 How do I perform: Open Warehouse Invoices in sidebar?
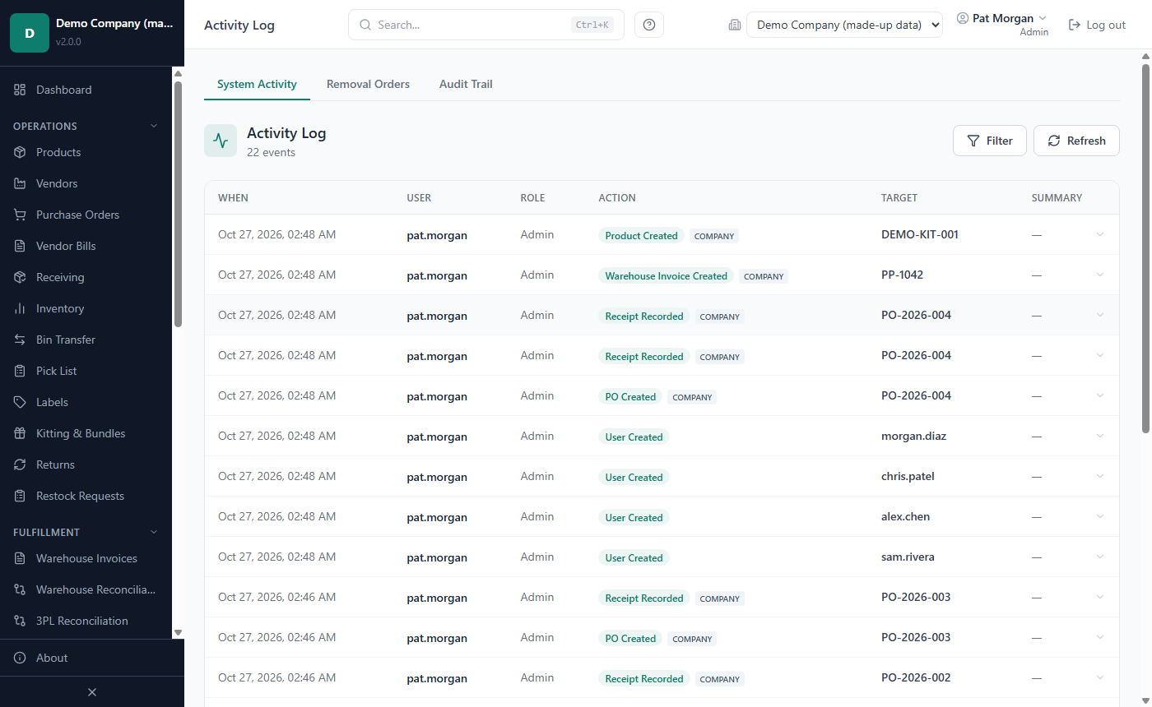(86, 558)
